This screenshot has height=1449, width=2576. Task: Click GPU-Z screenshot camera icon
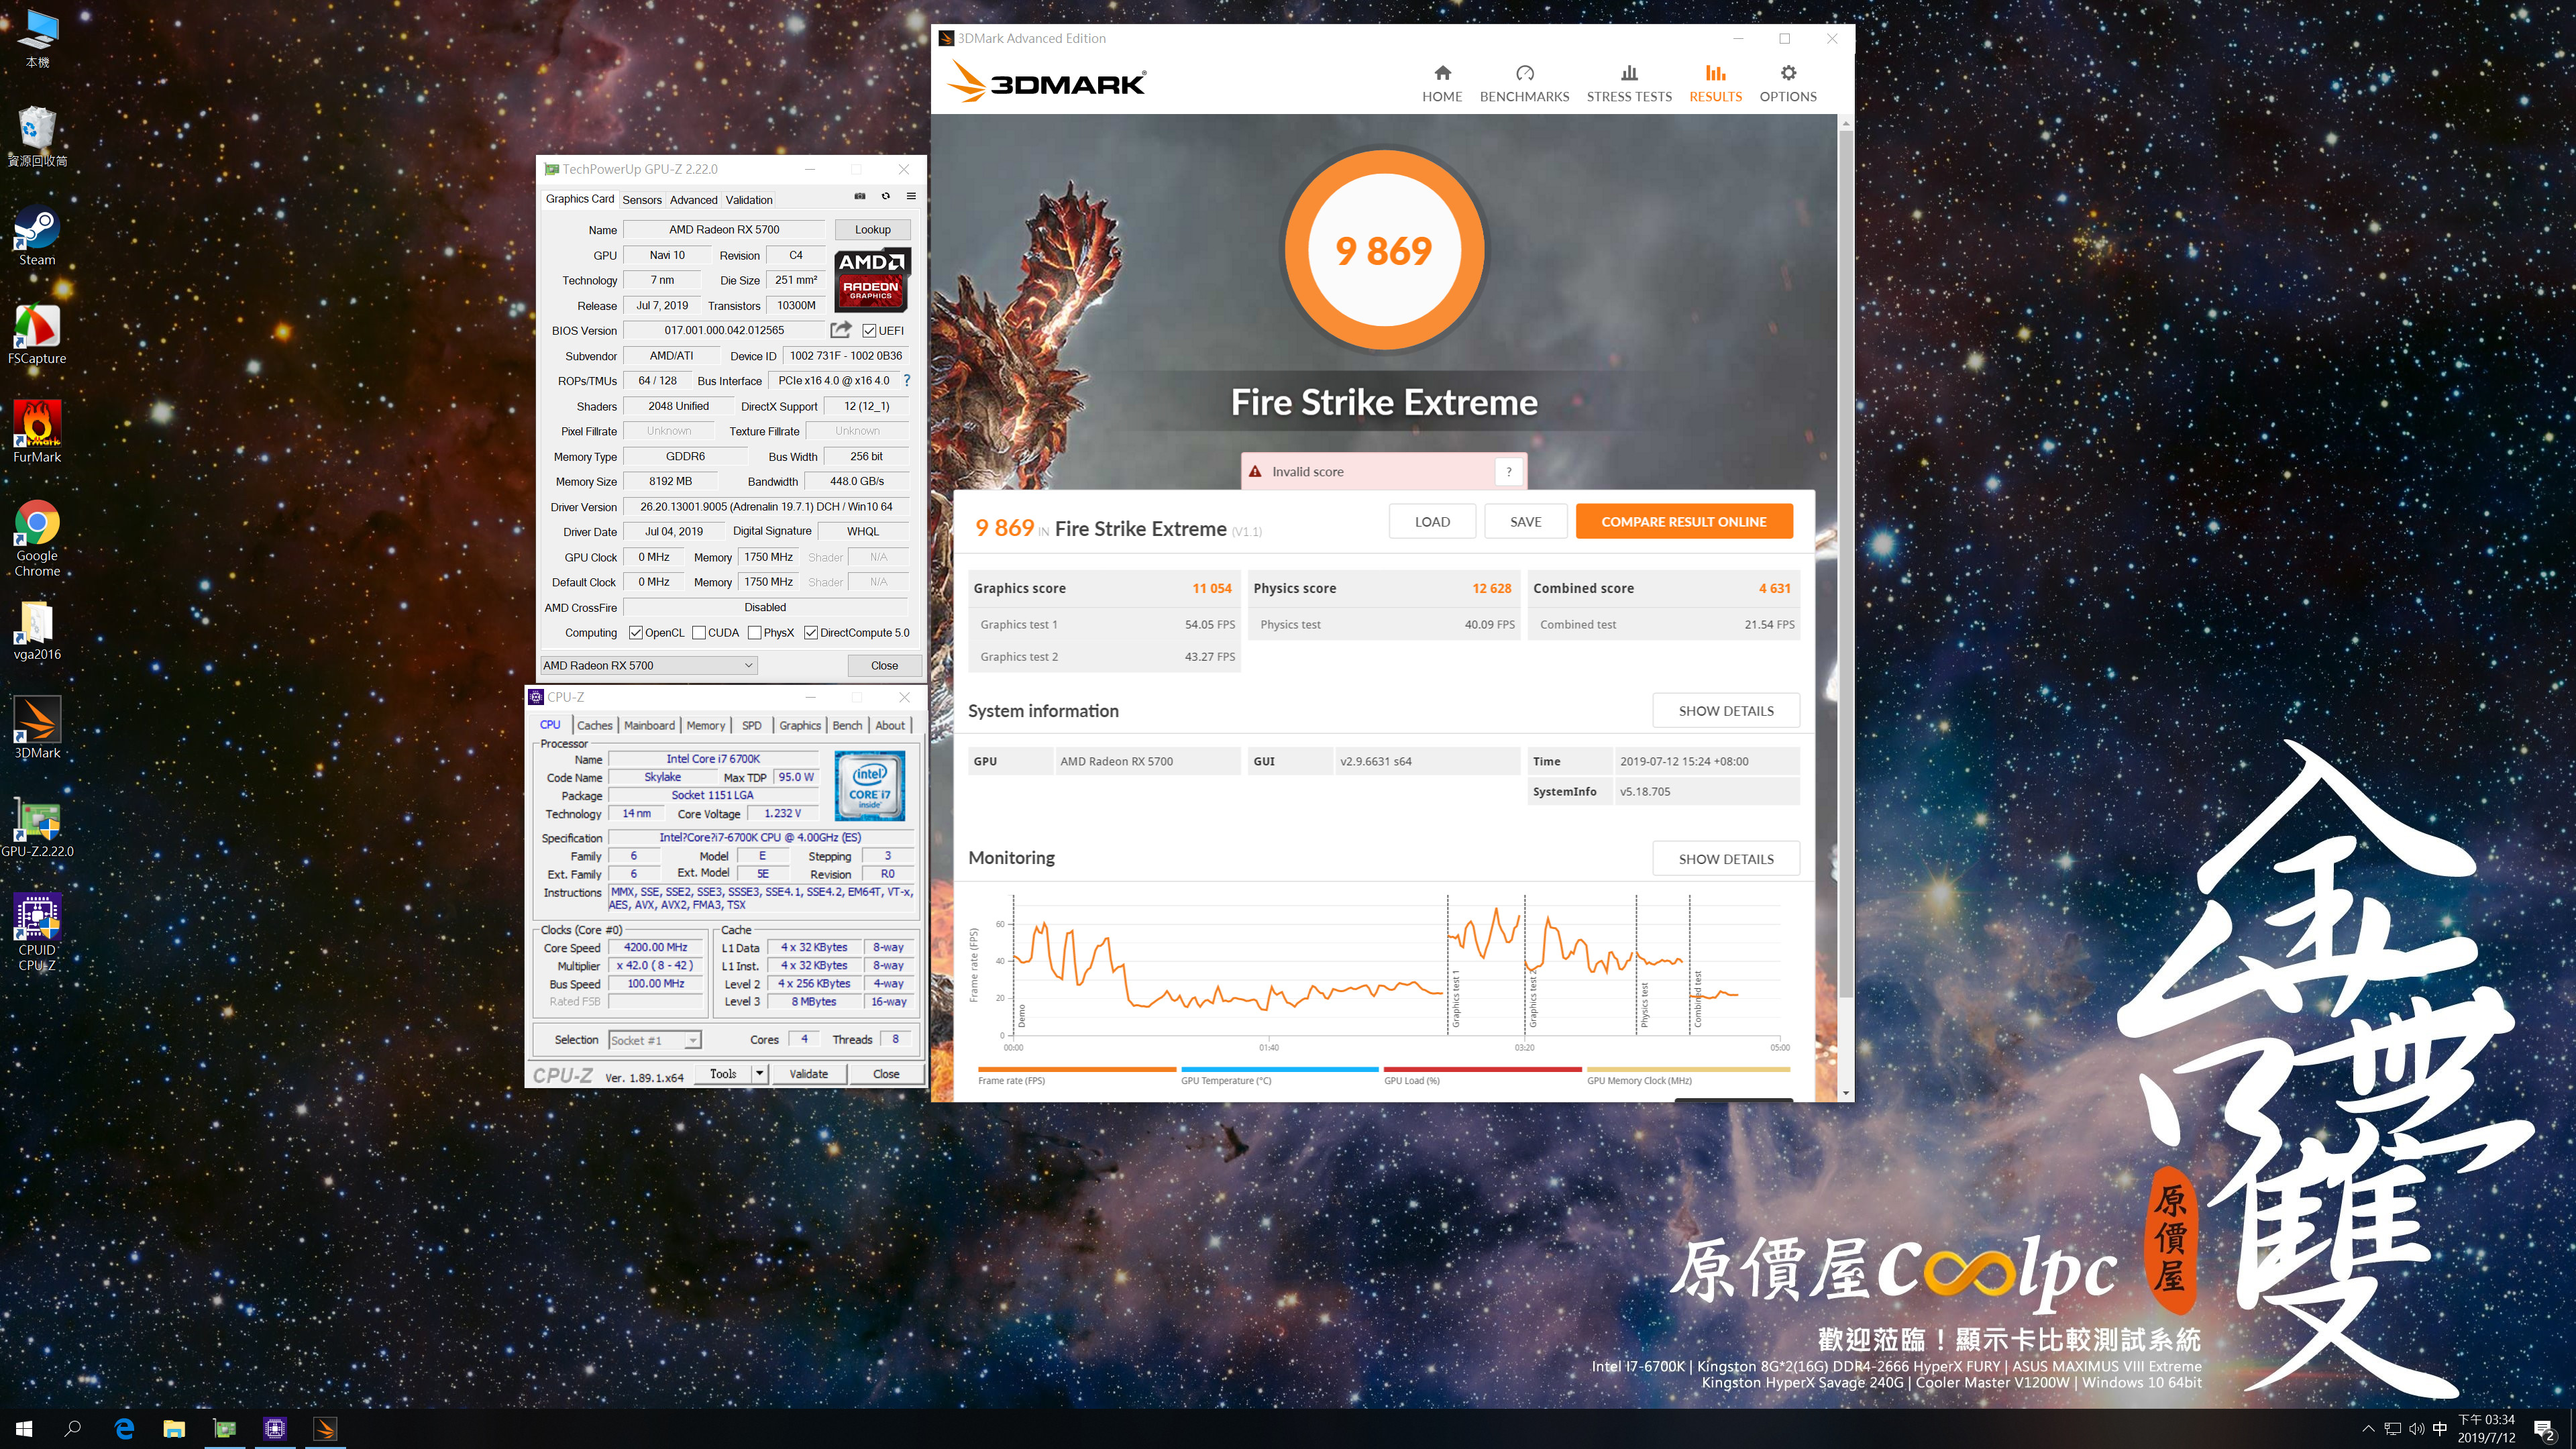[860, 196]
